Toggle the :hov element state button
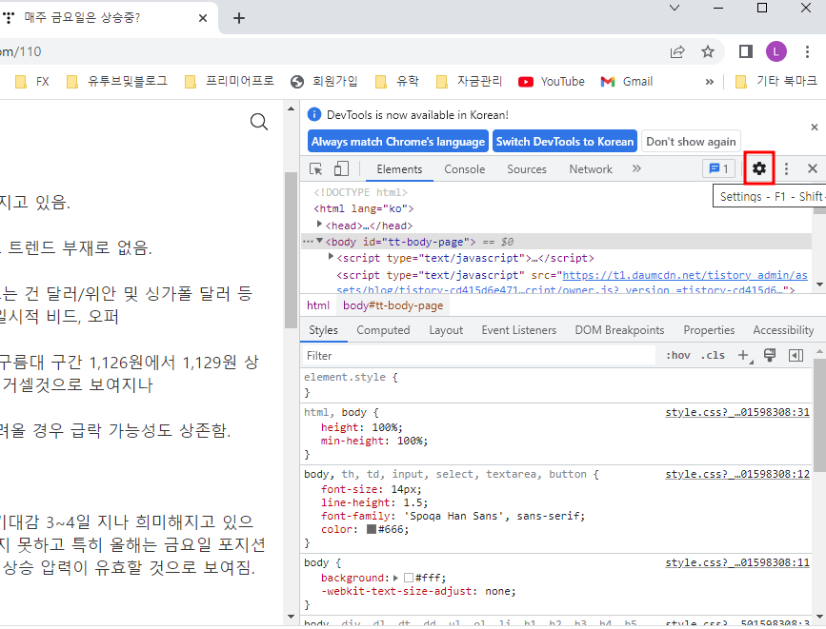Viewport: 826px width, 629px height. (677, 356)
